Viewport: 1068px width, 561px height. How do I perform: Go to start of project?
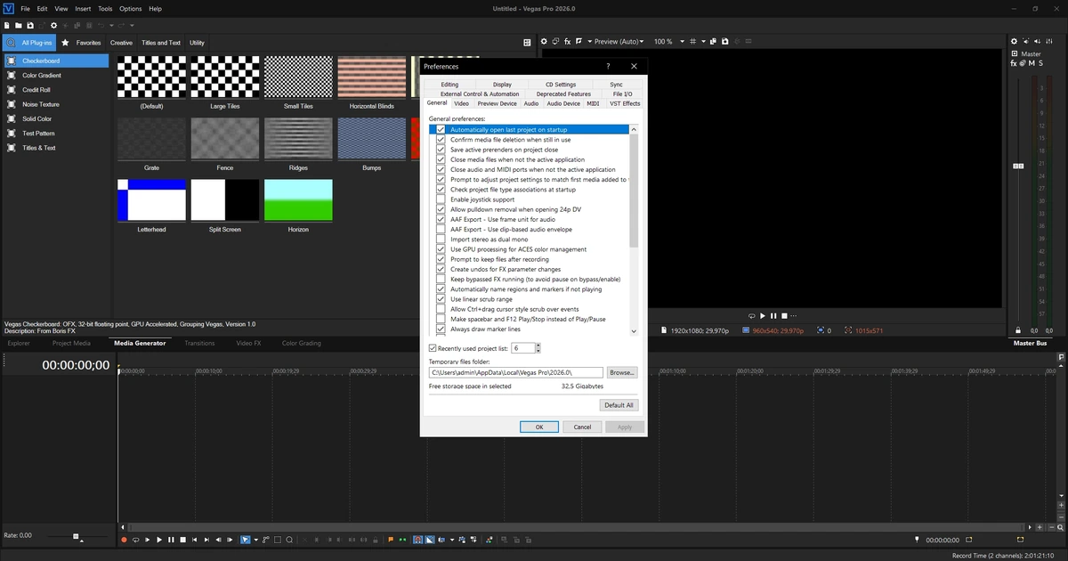point(194,540)
